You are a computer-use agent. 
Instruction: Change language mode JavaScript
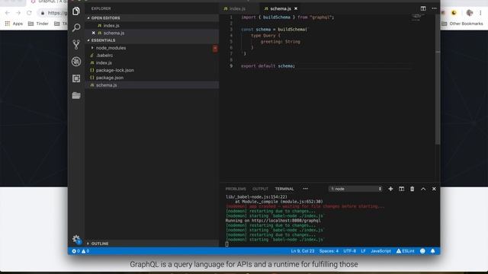coord(380,251)
